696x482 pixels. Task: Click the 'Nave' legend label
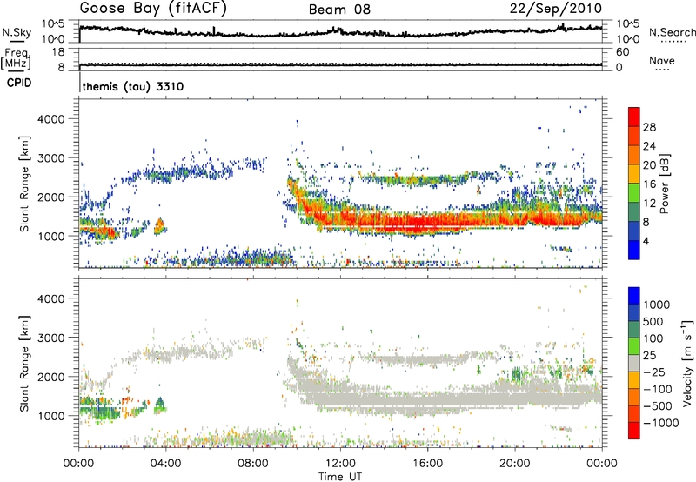click(x=661, y=61)
